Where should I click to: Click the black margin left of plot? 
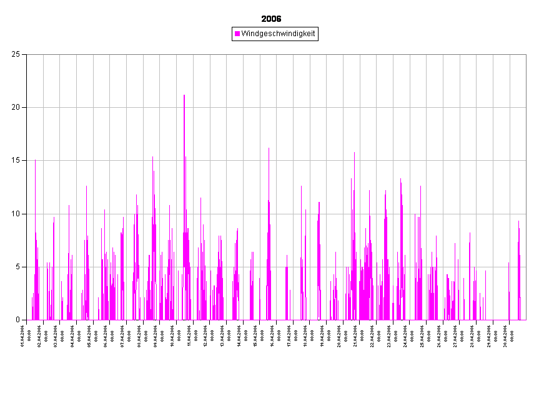(12, 187)
